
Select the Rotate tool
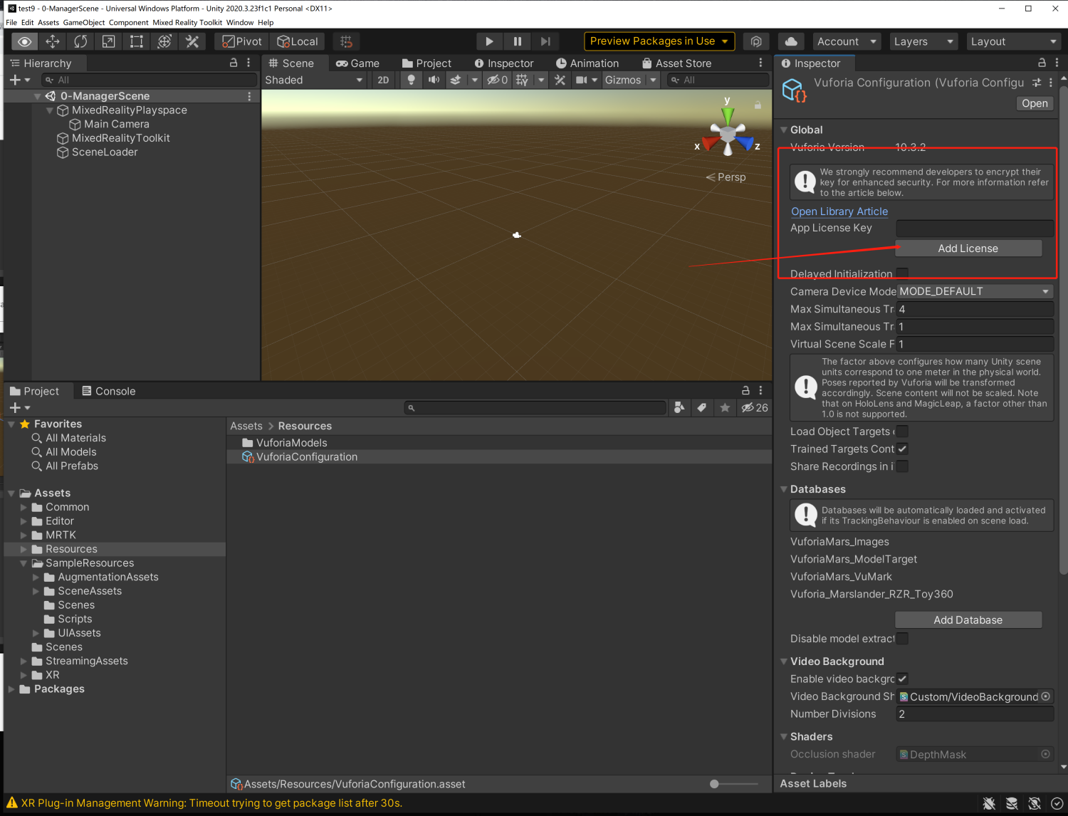click(x=80, y=41)
